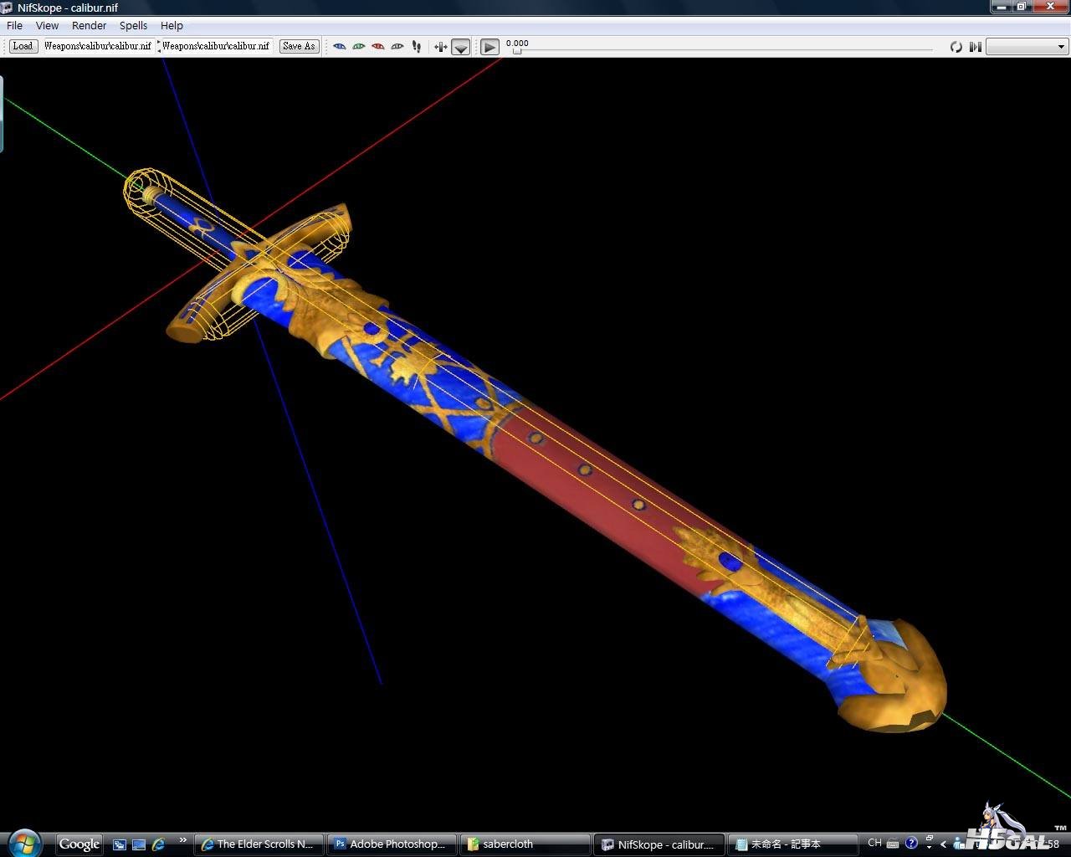Switch to Adobe Photoshop taskbar button
This screenshot has width=1071, height=857.
pos(392,844)
